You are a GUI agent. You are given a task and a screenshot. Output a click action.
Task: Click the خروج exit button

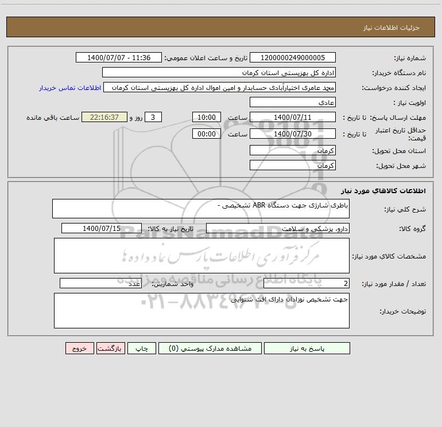pyautogui.click(x=79, y=348)
